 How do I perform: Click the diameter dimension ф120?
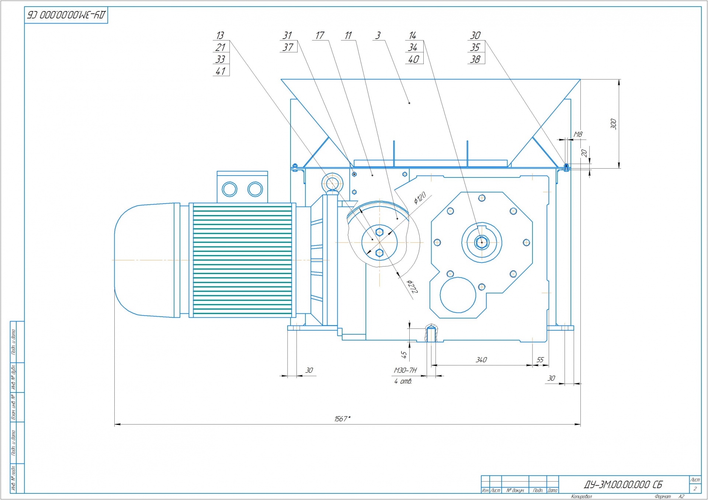pyautogui.click(x=420, y=198)
